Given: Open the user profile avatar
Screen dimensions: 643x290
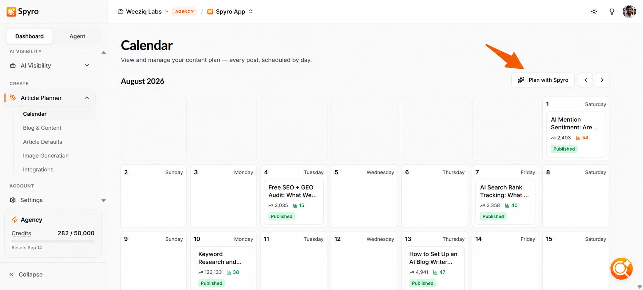Looking at the screenshot, I should (x=629, y=12).
